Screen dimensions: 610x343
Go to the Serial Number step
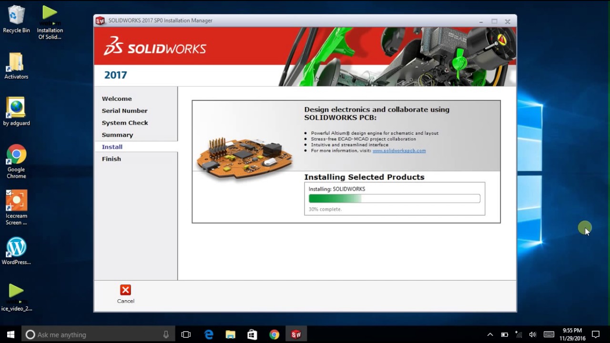pyautogui.click(x=124, y=111)
